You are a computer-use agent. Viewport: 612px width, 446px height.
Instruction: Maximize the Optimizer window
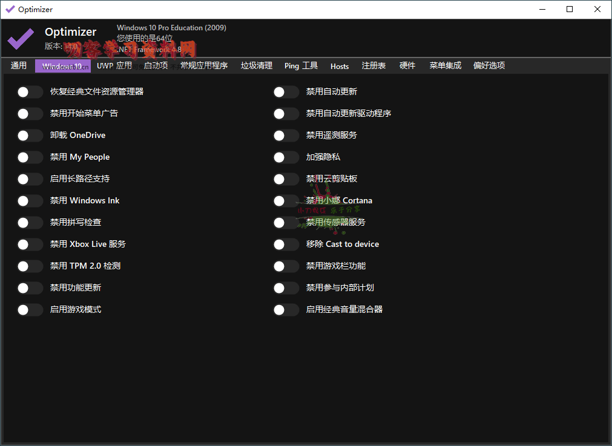pos(570,10)
